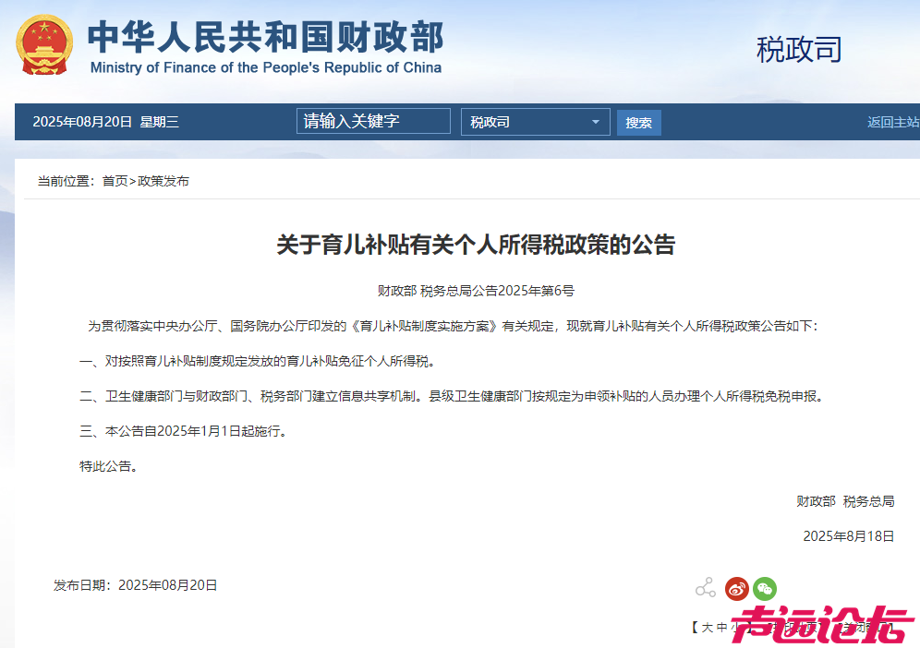The image size is (920, 648).
Task: Open the 政策发布 breadcrumb link
Action: point(164,181)
